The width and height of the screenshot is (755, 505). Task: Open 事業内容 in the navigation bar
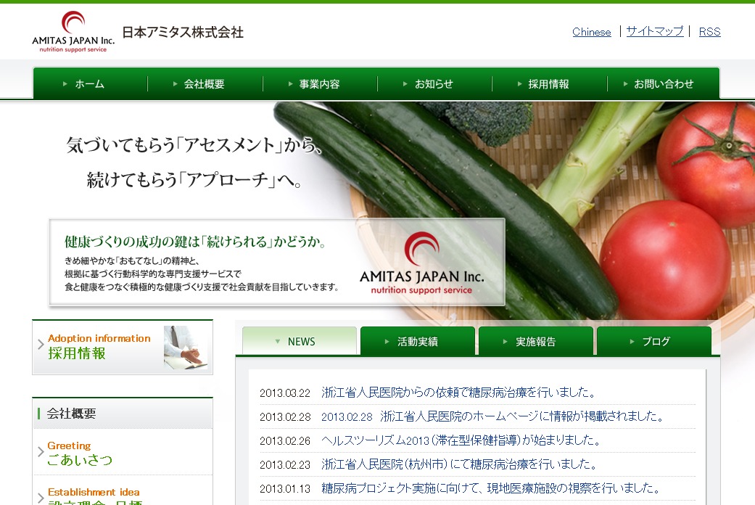pyautogui.click(x=320, y=84)
